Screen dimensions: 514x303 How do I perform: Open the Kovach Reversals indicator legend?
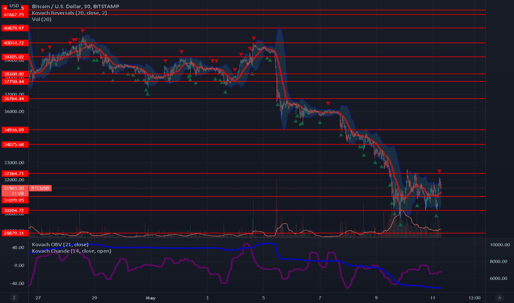tap(69, 13)
